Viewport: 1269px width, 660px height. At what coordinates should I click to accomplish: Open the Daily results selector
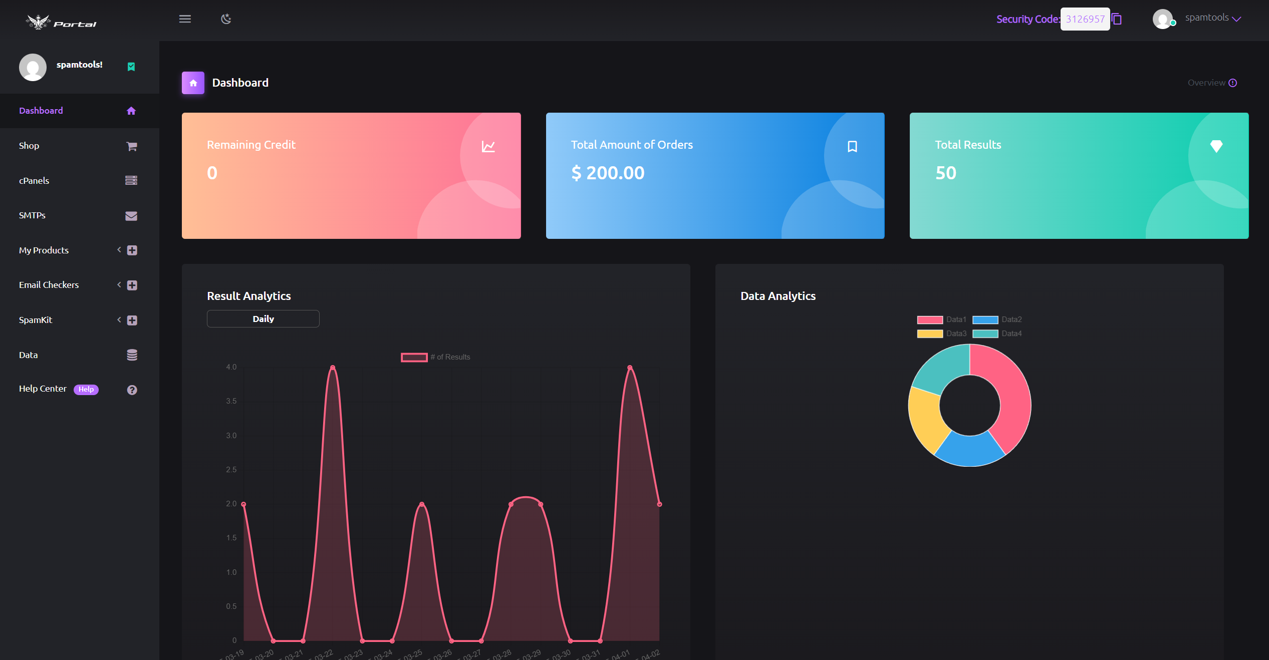pos(263,318)
